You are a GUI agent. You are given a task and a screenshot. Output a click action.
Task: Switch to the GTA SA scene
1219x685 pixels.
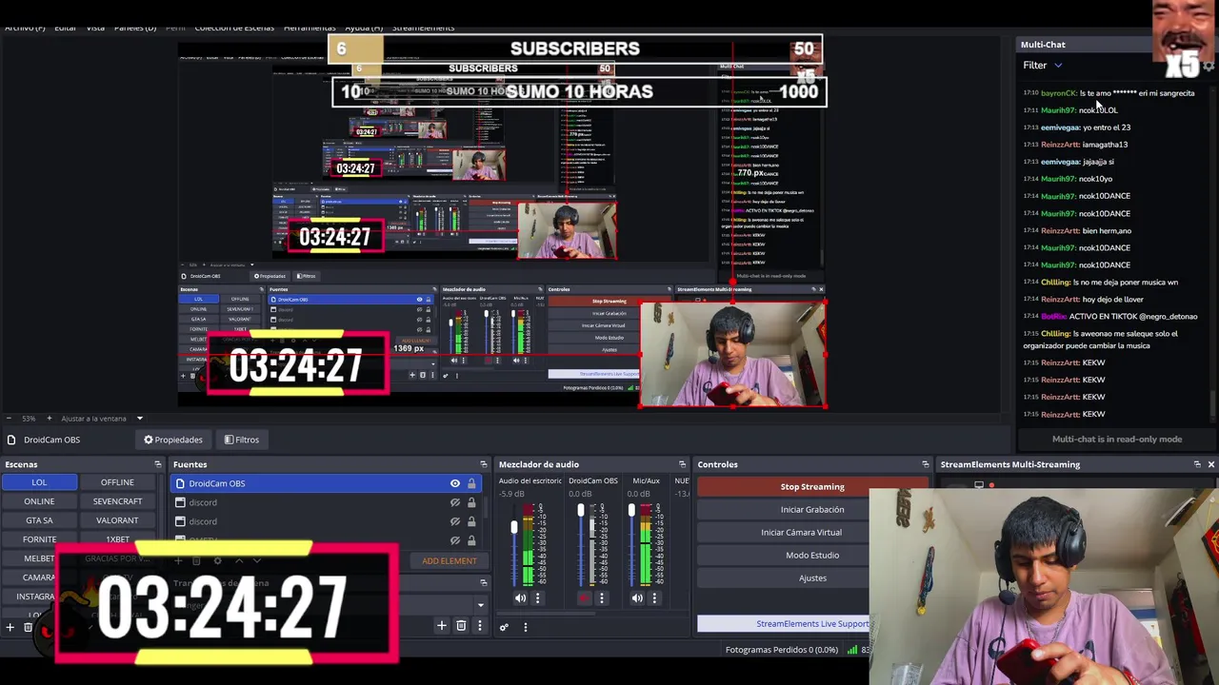tap(39, 520)
